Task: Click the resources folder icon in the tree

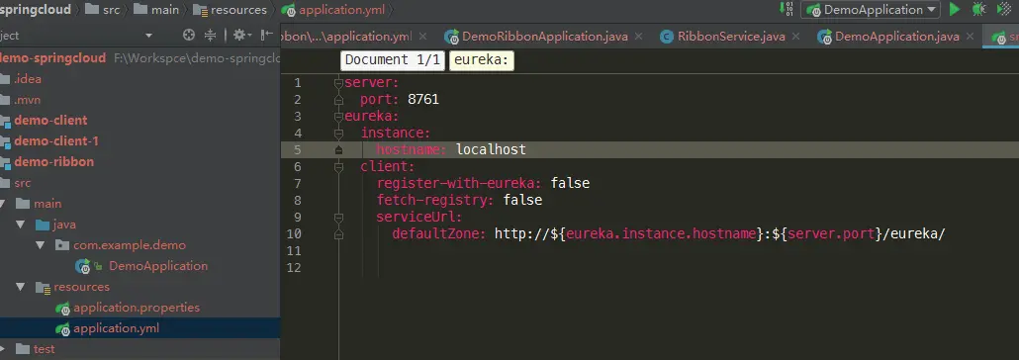Action: (43, 287)
